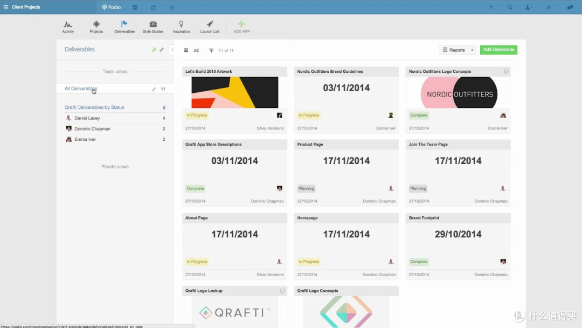Open the help question mark icon
This screenshot has width=582, height=328.
491,7
